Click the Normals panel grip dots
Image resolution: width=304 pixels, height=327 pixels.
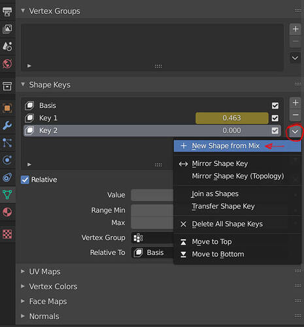tap(297, 316)
